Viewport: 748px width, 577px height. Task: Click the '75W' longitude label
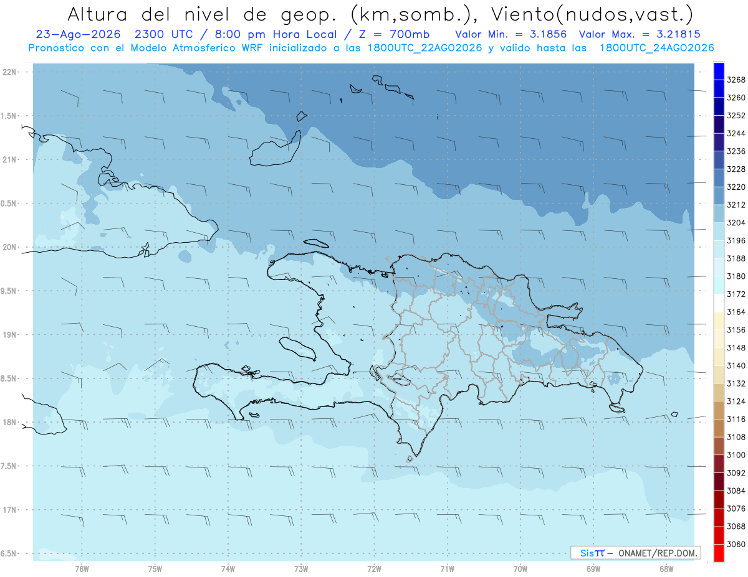155,569
